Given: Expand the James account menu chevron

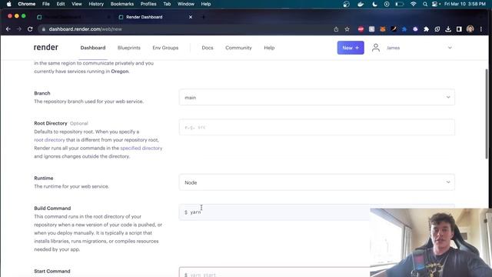Looking at the screenshot, I should pyautogui.click(x=450, y=48).
